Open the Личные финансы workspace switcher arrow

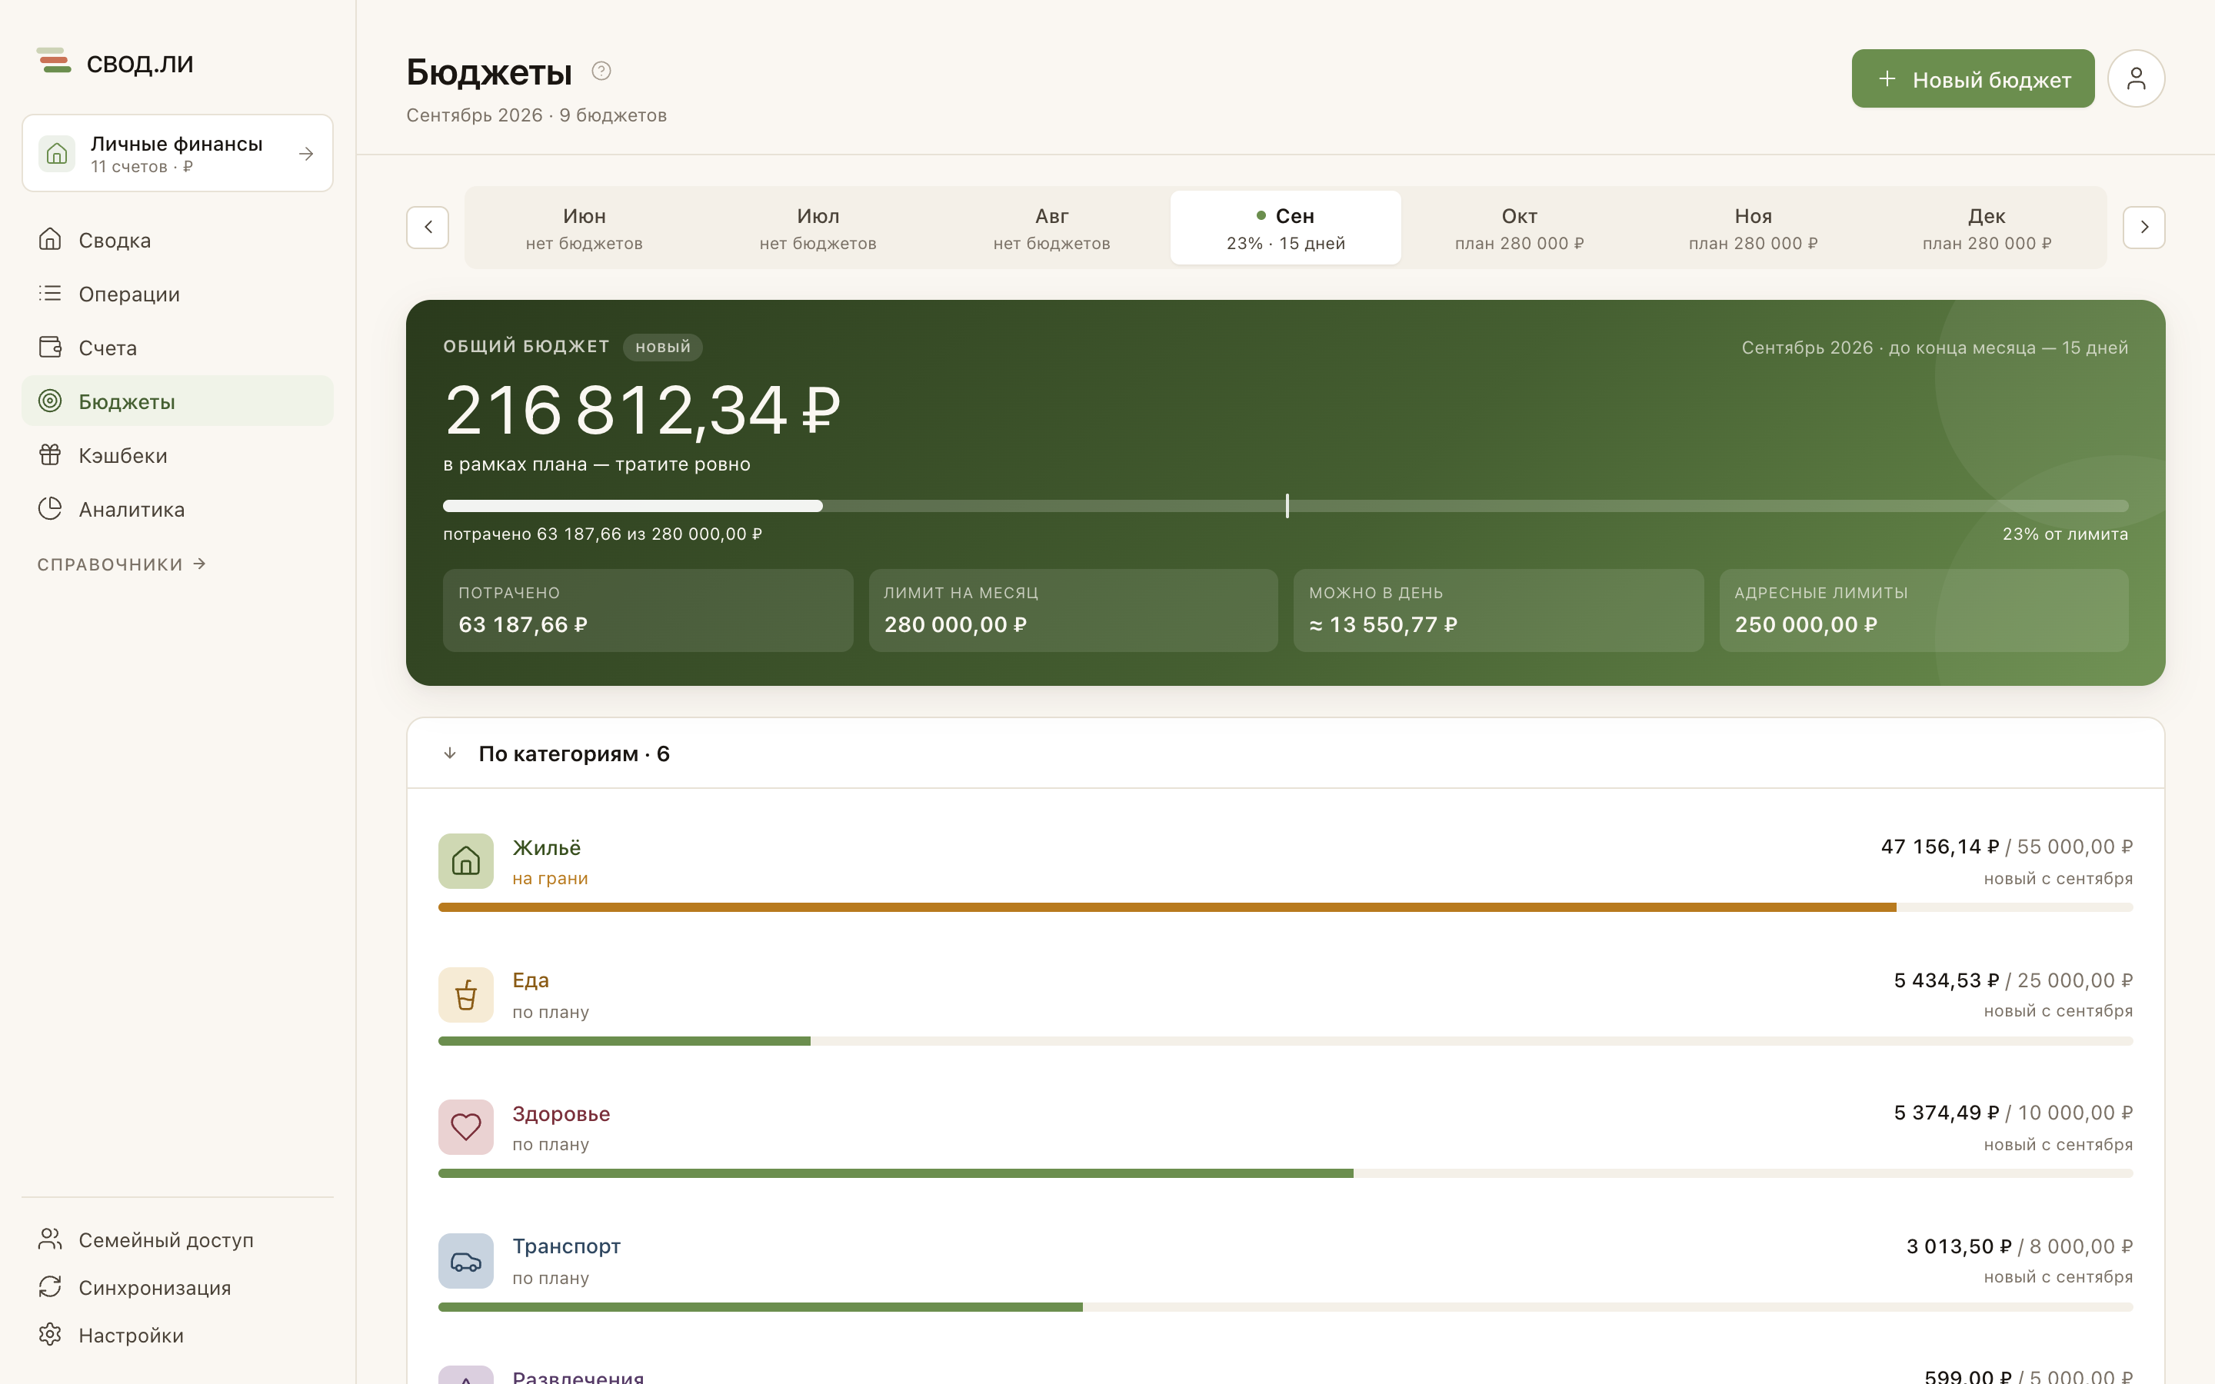(305, 154)
